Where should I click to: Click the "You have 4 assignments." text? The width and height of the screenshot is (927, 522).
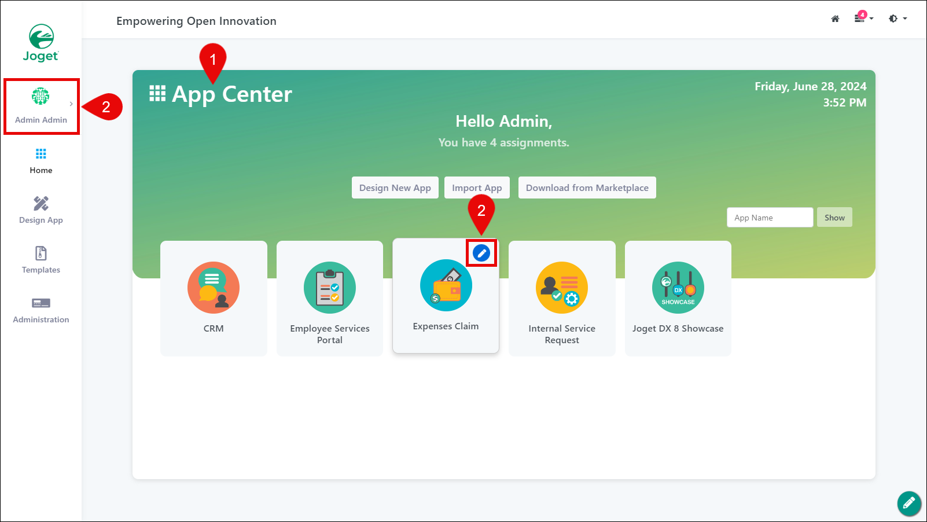504,142
